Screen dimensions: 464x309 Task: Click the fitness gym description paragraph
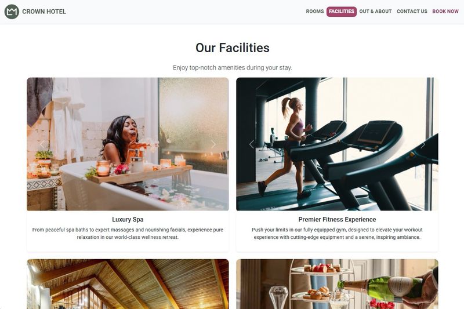(x=337, y=233)
